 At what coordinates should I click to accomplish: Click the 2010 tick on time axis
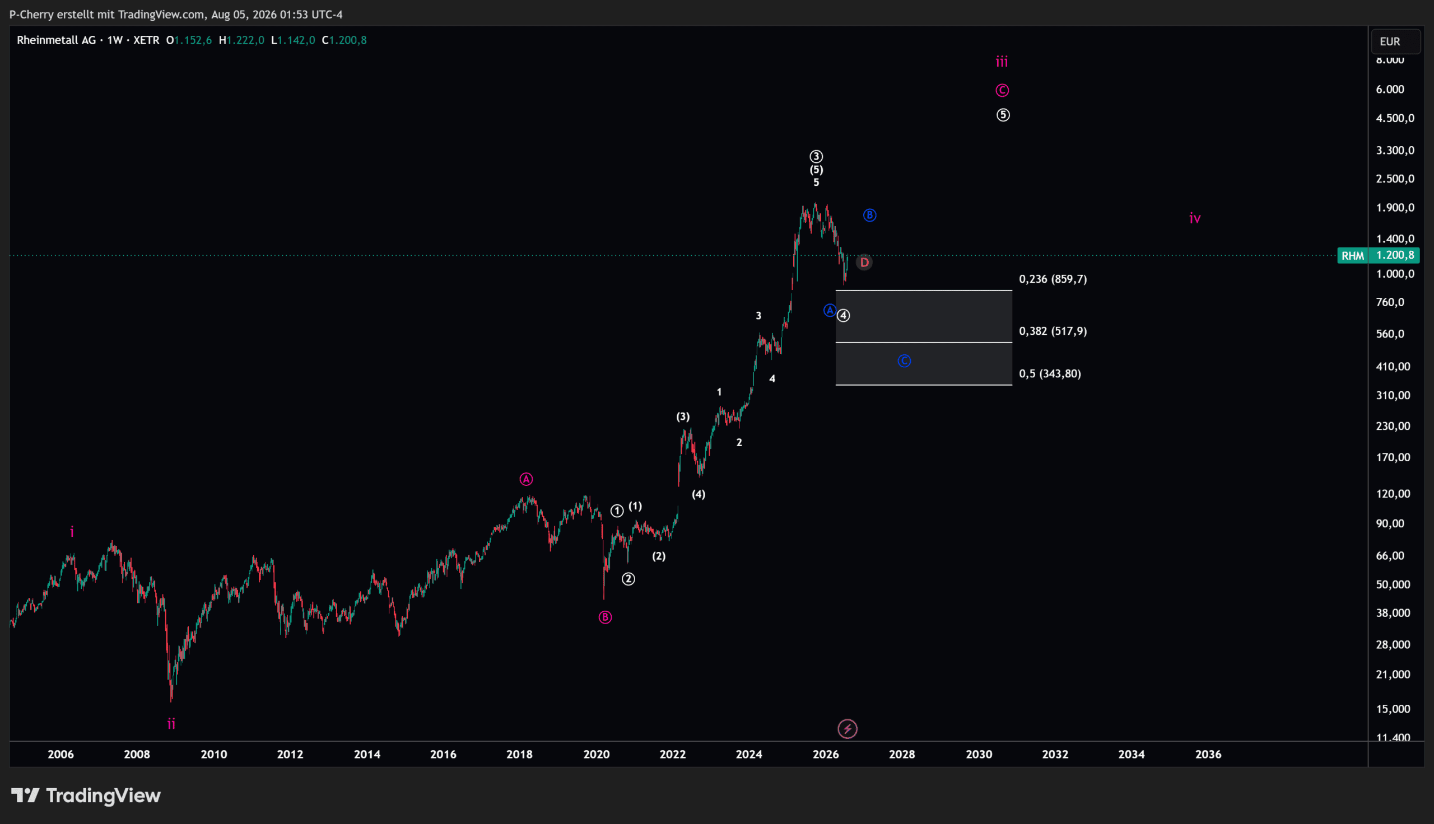point(214,755)
